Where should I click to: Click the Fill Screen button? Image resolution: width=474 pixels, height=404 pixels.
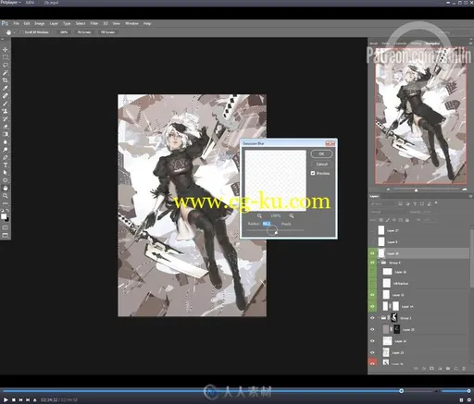pos(107,32)
